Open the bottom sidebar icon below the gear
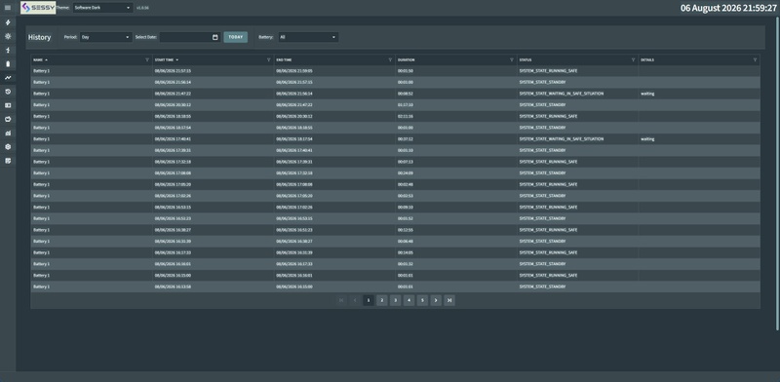This screenshot has width=780, height=382. [8, 161]
